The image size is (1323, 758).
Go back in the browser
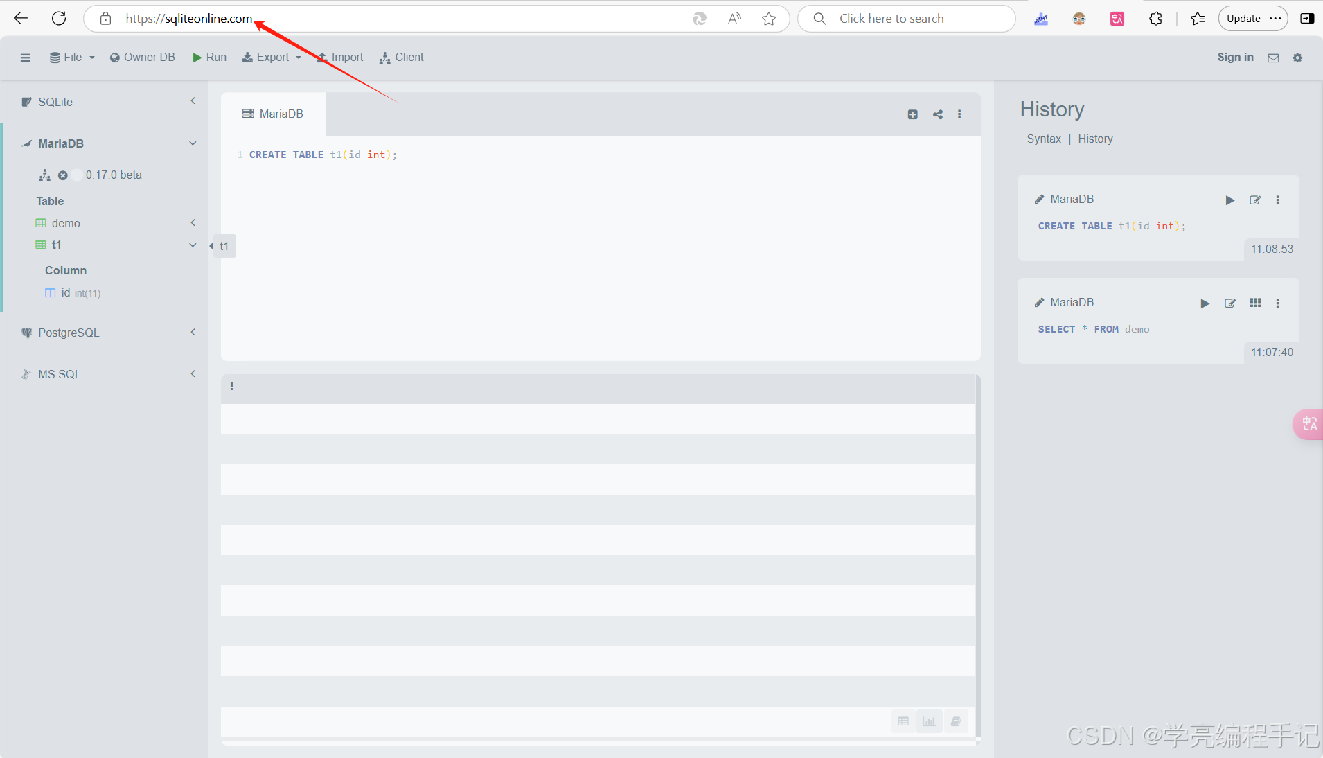pos(21,19)
